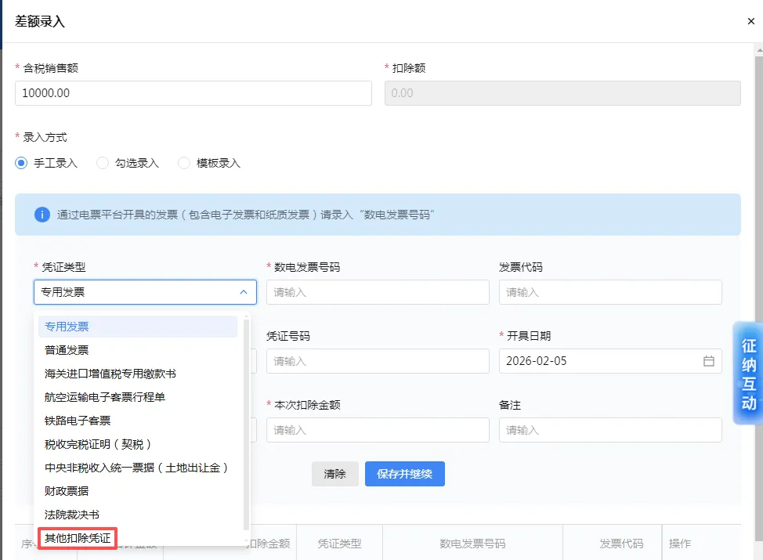Click the 凭证类型 table column header
The height and width of the screenshot is (560, 763).
point(340,544)
